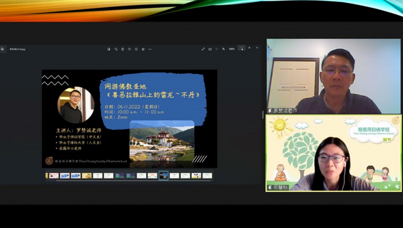Restore down the Photos window

[x=249, y=48]
